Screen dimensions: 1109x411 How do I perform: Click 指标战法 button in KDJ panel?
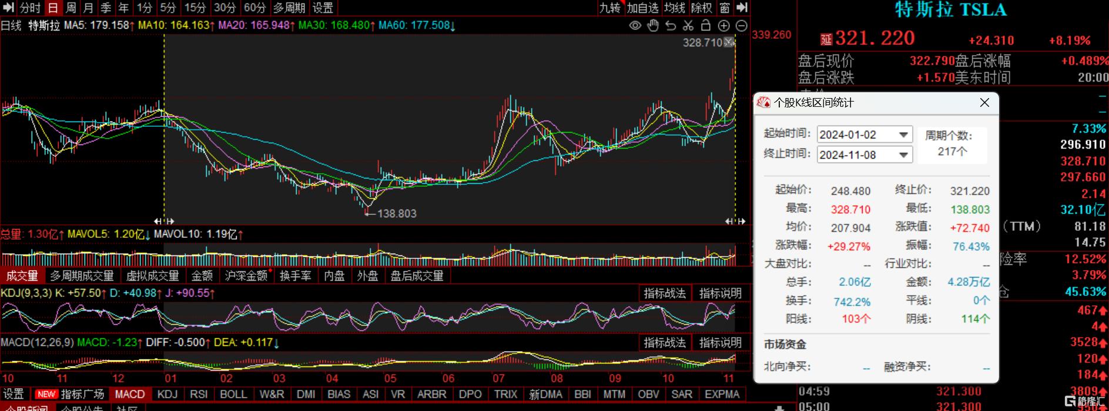[664, 293]
